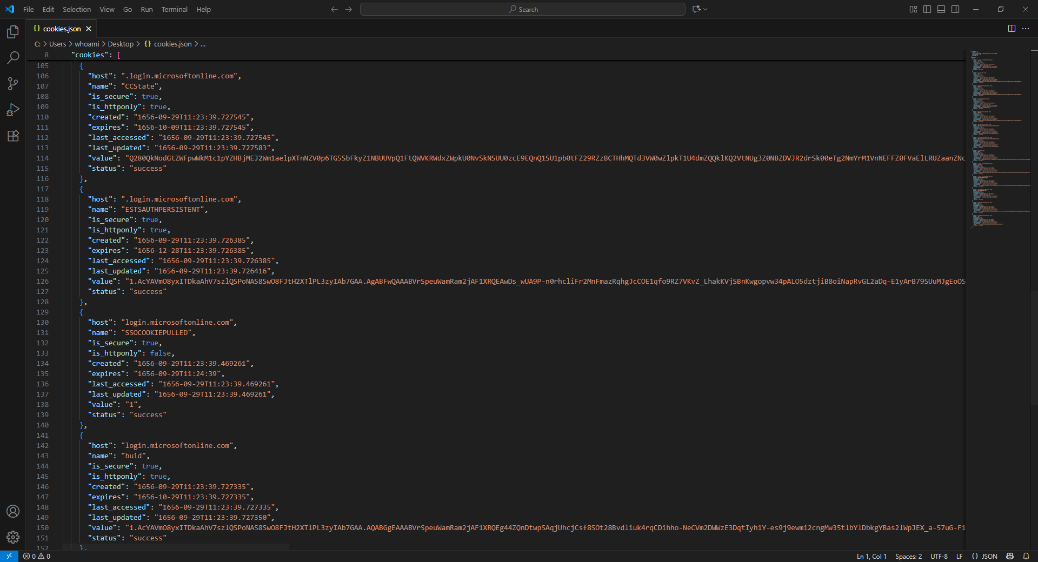Image resolution: width=1038 pixels, height=562 pixels.
Task: Click the long value string on line 114
Action: [x=545, y=158]
